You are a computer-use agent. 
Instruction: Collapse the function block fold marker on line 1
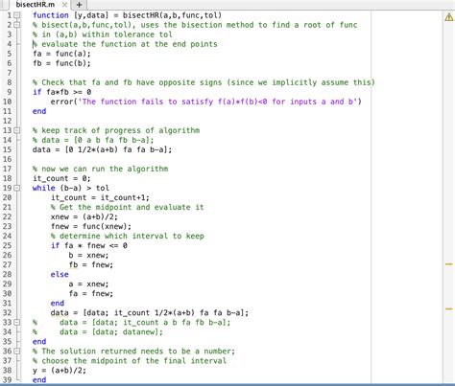point(16,15)
